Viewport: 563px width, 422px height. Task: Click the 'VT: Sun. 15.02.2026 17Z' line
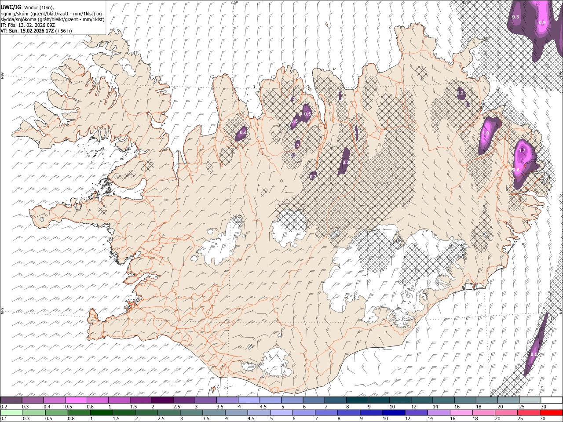[x=27, y=31]
